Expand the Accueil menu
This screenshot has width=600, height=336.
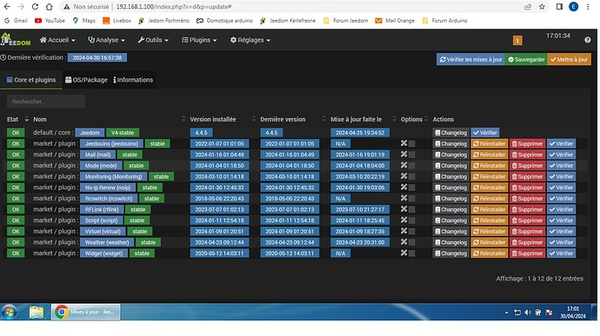pos(57,40)
